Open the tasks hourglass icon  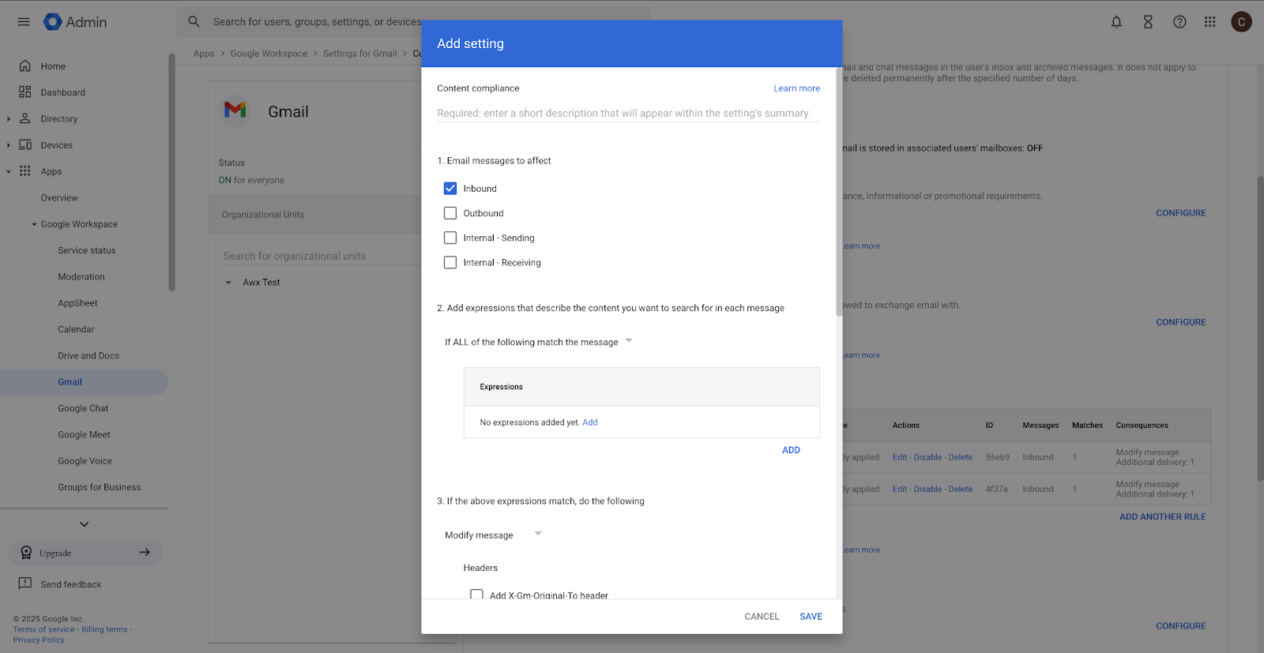[x=1148, y=22]
